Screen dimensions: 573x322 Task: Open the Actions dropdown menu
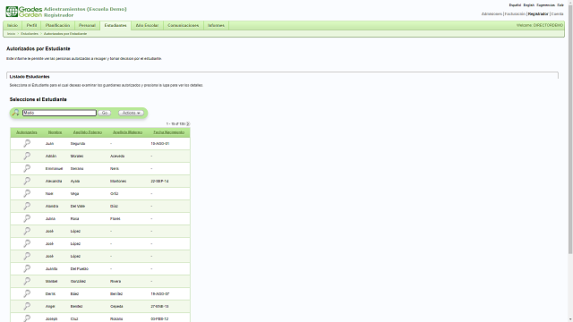(131, 113)
